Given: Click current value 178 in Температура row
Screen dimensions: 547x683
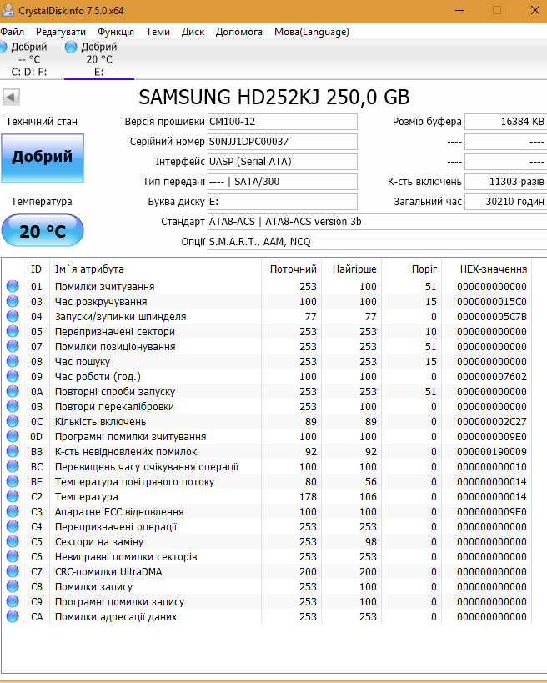Looking at the screenshot, I should [x=308, y=496].
